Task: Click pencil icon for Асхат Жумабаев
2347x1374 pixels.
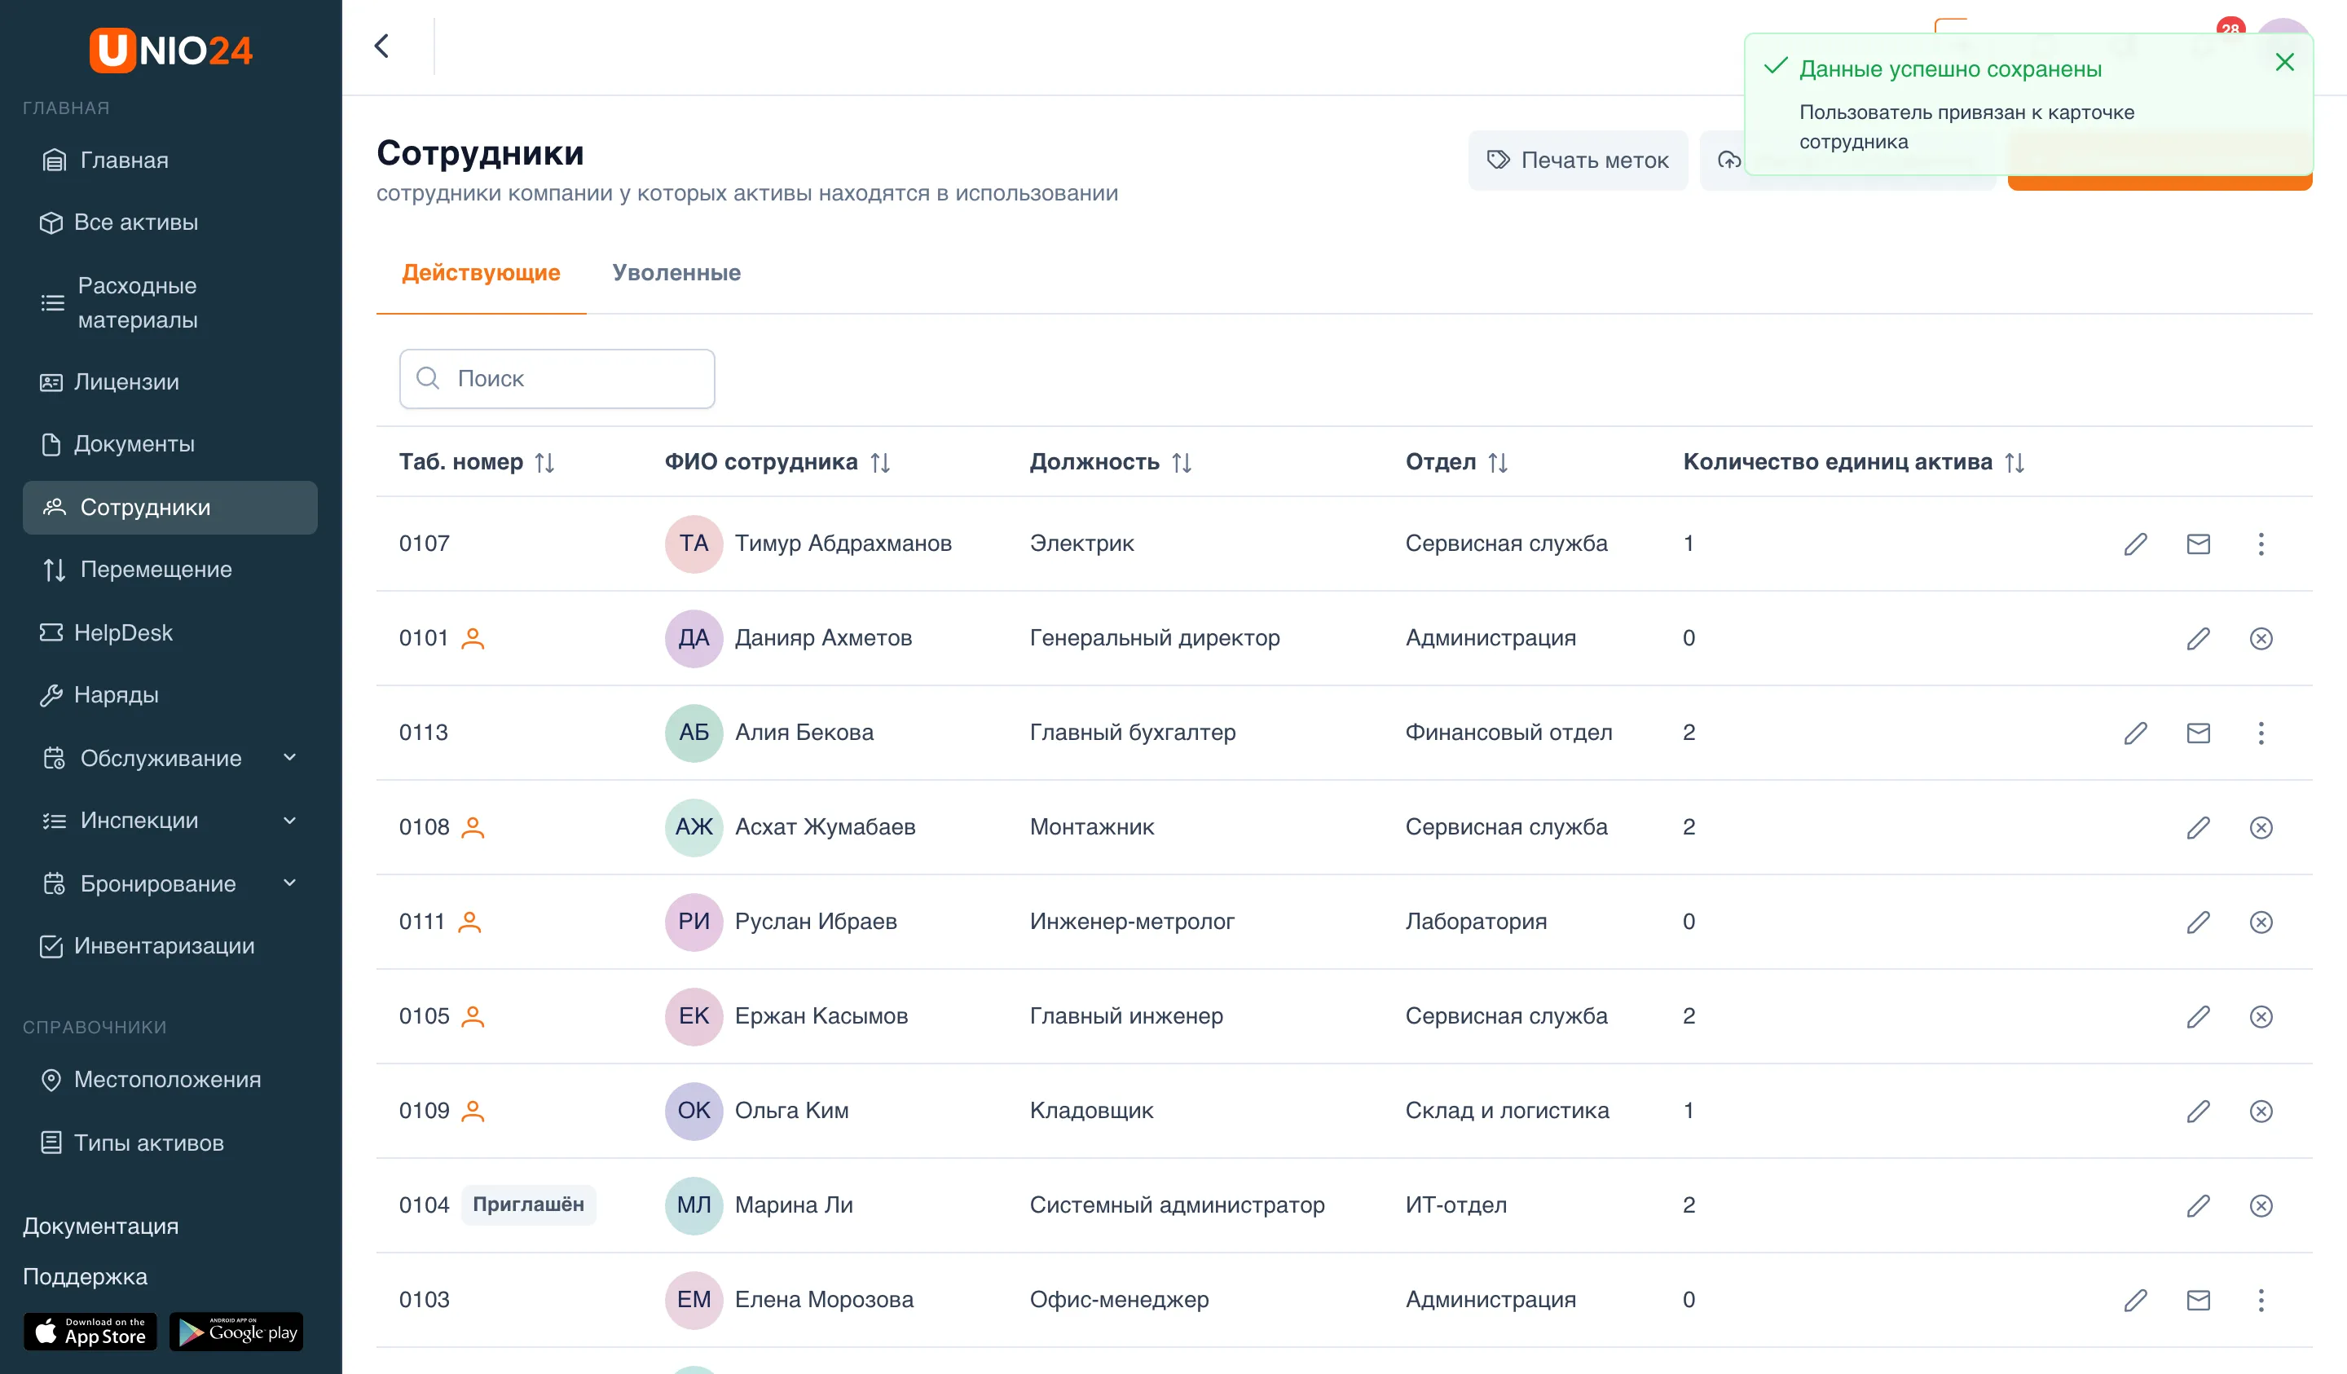Action: pyautogui.click(x=2198, y=827)
